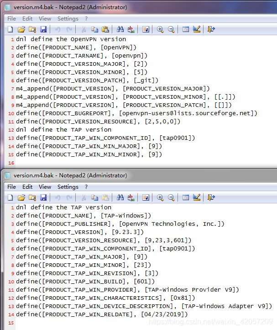
Task: Click text 'openvpn-users@lists.sourceforge.net'
Action: coord(186,113)
